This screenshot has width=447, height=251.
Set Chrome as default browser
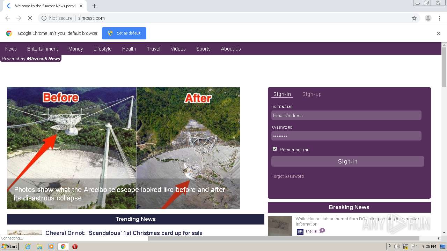pos(124,33)
